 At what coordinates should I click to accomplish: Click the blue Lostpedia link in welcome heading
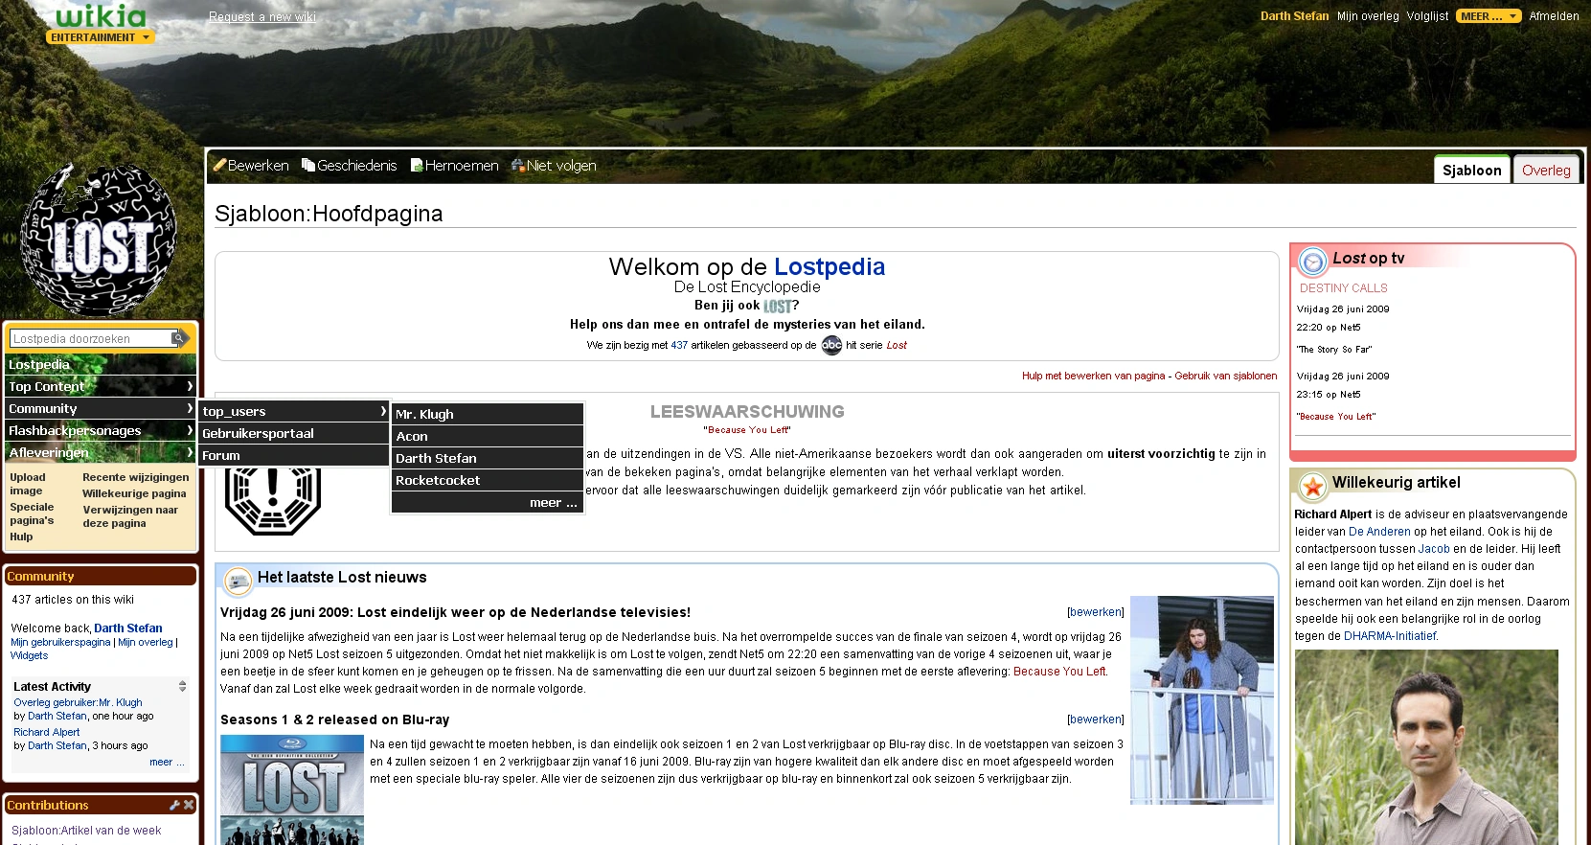click(x=830, y=266)
